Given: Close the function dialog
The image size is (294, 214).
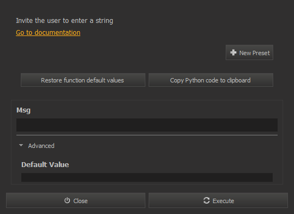Looking at the screenshot, I should click(x=75, y=200).
